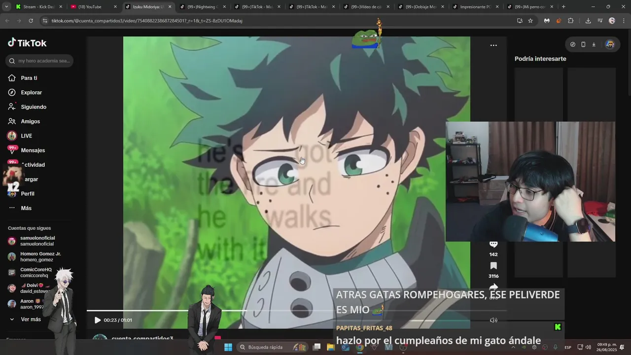Switch to Stream - Kick Dashboard tab
This screenshot has width=631, height=355.
[x=39, y=7]
